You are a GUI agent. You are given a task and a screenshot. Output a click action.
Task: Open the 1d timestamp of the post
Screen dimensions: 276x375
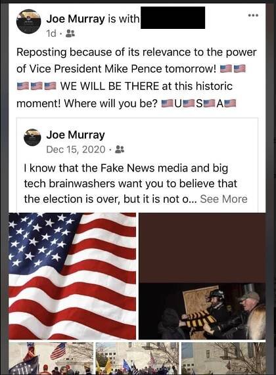(51, 33)
